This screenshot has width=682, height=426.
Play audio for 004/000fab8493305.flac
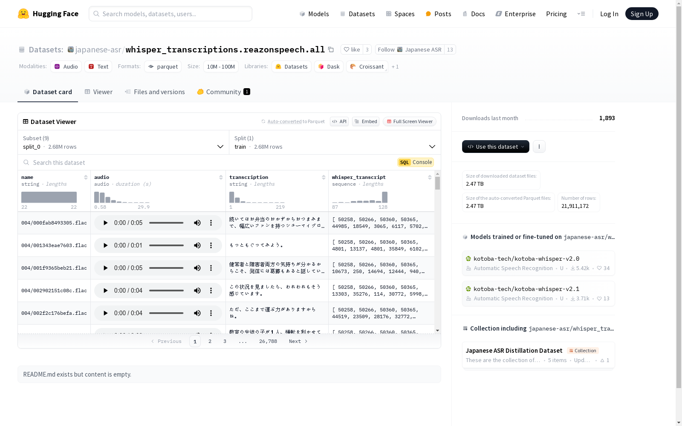pyautogui.click(x=105, y=223)
